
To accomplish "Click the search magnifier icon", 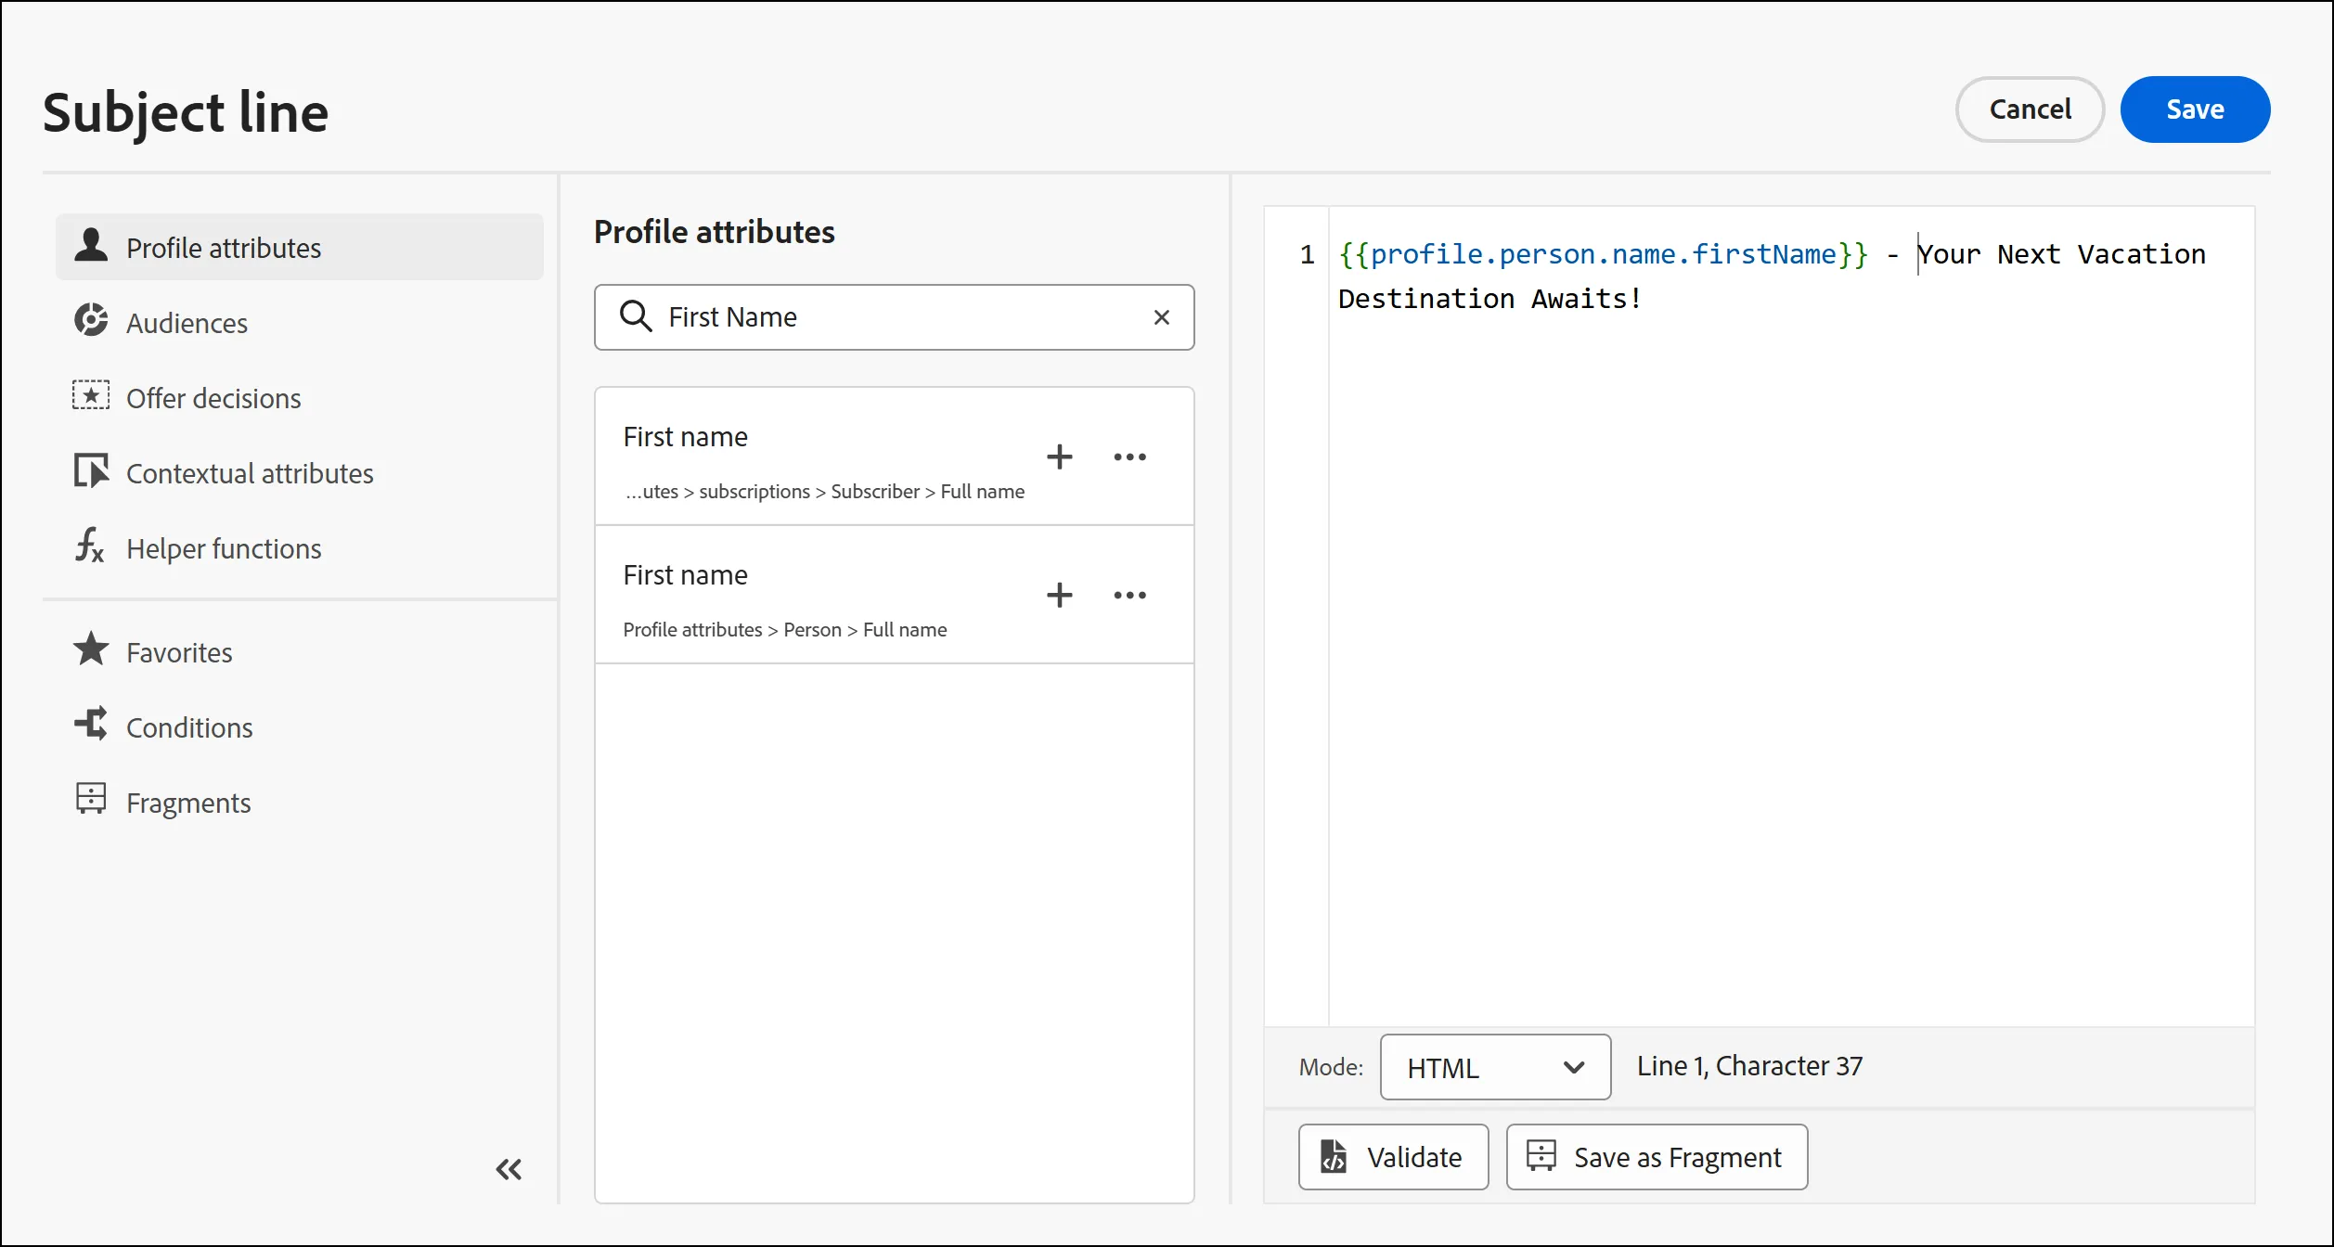I will pos(636,316).
